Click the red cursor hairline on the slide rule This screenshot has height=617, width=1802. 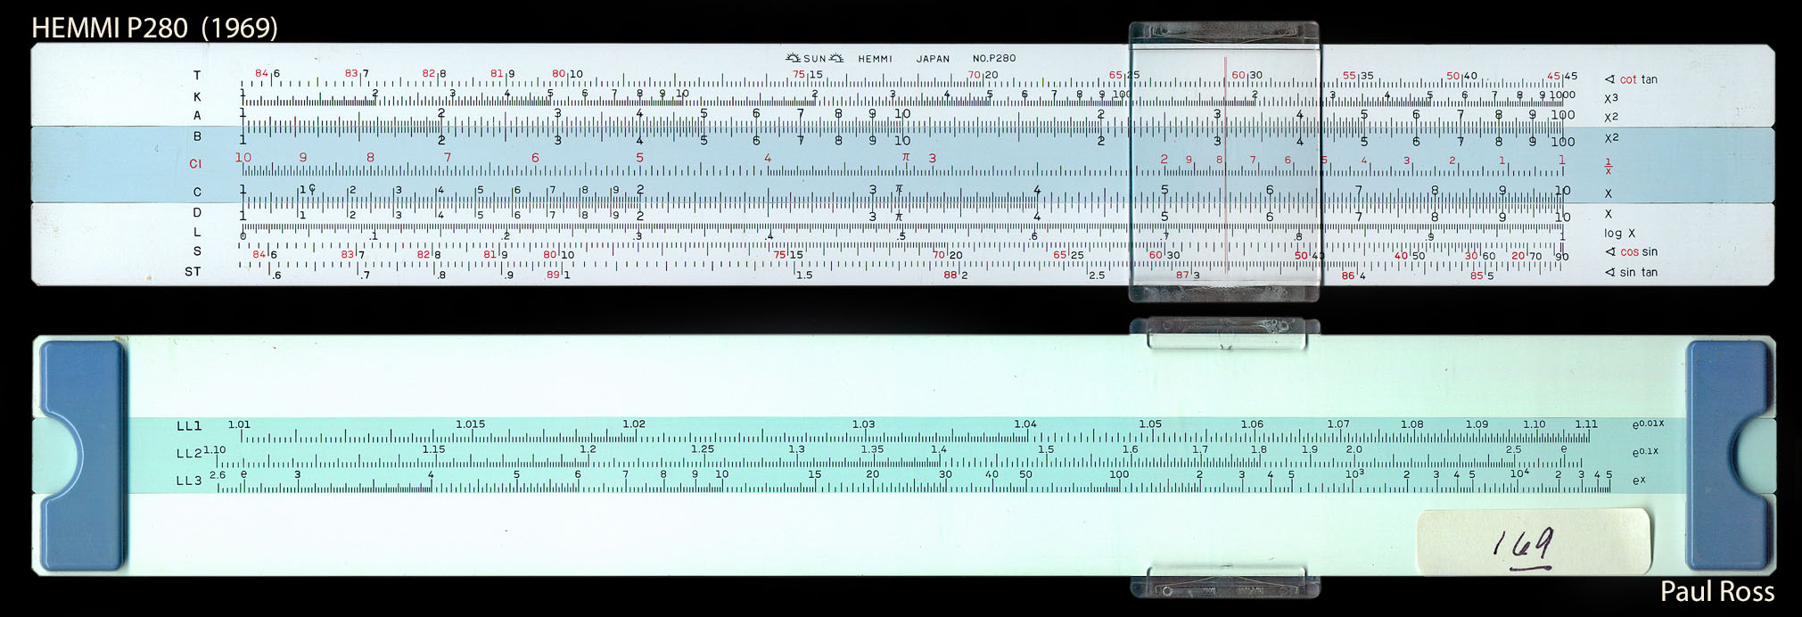tap(1226, 166)
